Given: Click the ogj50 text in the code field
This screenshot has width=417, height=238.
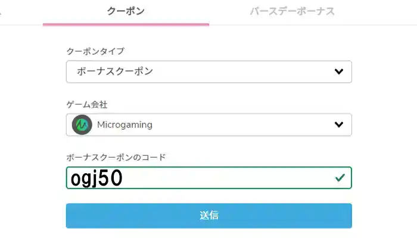Looking at the screenshot, I should 96,178.
